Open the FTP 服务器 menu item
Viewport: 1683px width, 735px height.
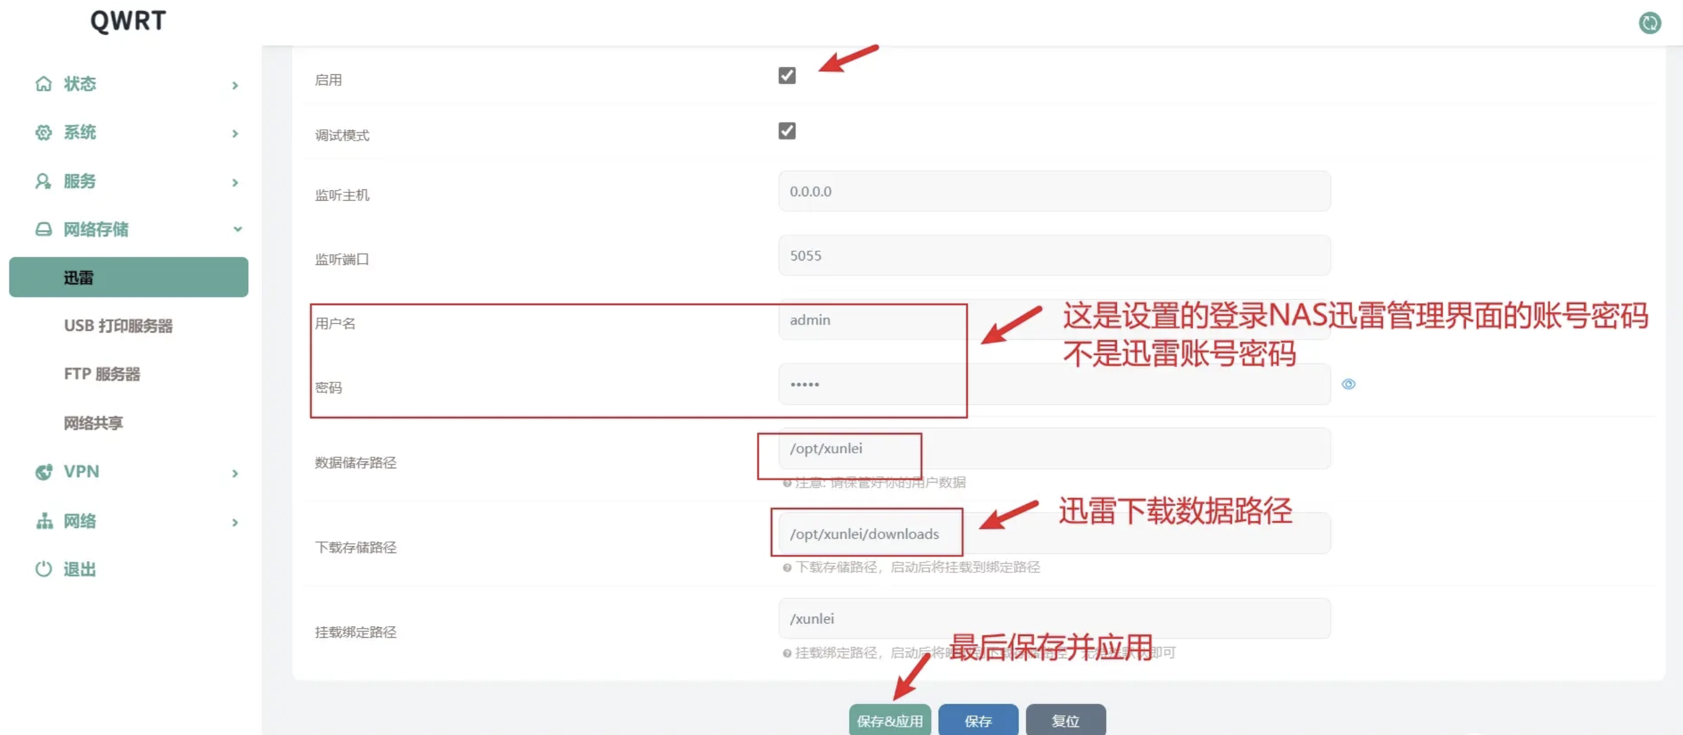[x=102, y=374]
